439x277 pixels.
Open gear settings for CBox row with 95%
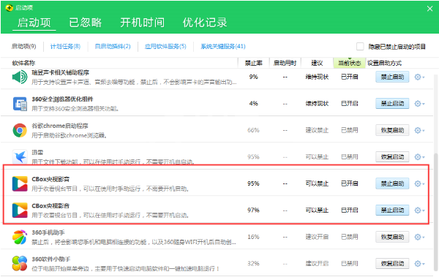pos(419,184)
